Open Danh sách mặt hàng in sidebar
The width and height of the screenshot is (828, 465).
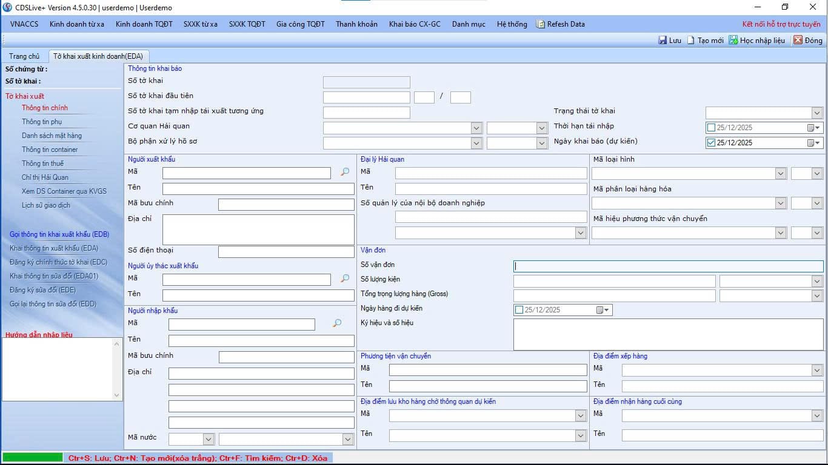[x=52, y=136]
